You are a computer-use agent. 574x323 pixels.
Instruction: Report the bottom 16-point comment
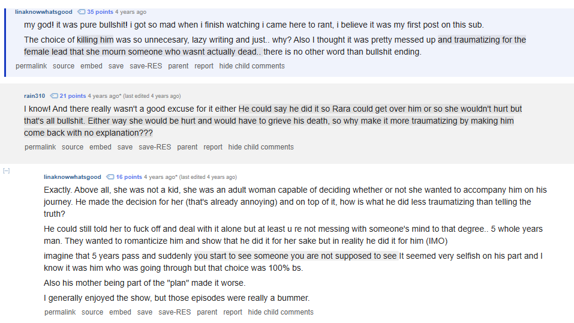click(233, 312)
